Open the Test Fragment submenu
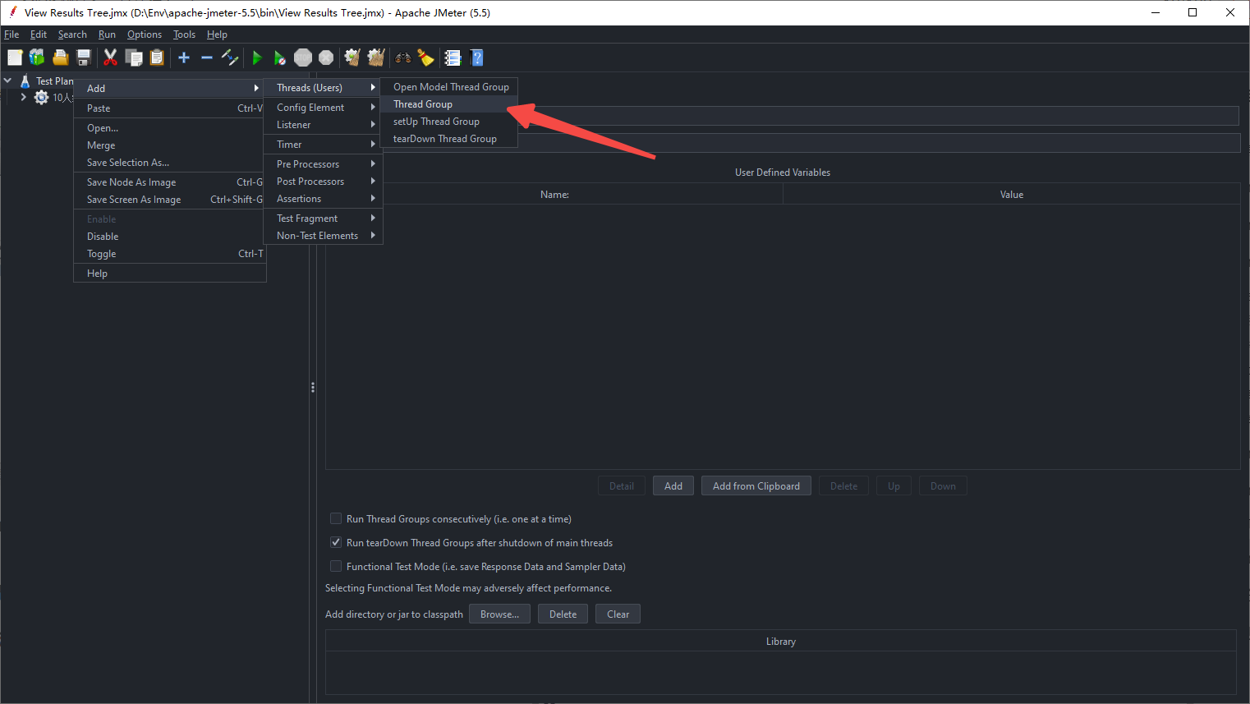The height and width of the screenshot is (704, 1250). point(323,219)
